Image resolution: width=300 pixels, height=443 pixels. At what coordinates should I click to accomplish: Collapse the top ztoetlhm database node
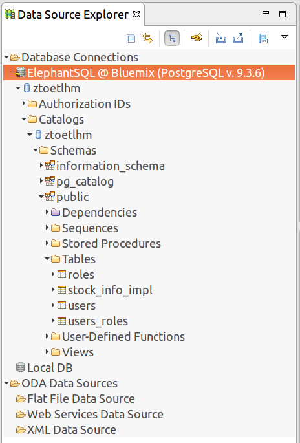[18, 88]
